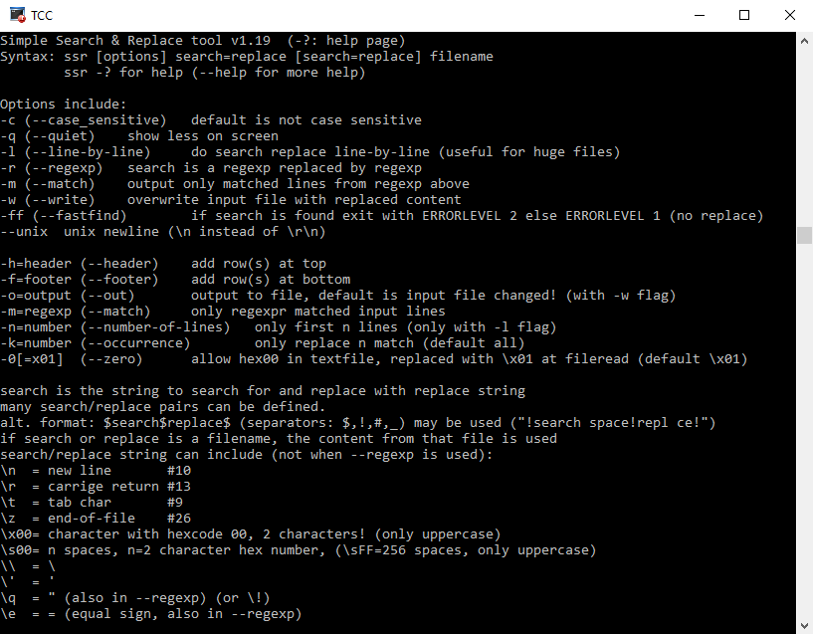The width and height of the screenshot is (813, 634).
Task: Click the scrollbar up arrow
Action: (x=804, y=41)
